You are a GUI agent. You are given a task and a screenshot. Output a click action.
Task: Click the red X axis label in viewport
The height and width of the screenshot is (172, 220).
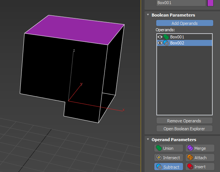tap(123, 110)
